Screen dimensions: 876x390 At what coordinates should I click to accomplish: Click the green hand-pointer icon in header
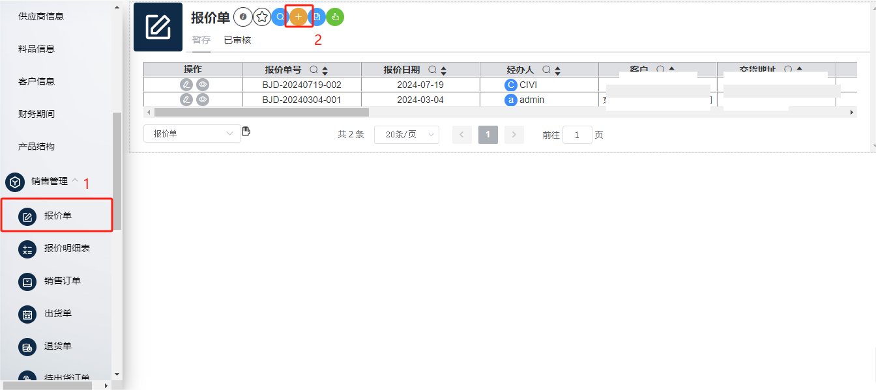coord(335,17)
